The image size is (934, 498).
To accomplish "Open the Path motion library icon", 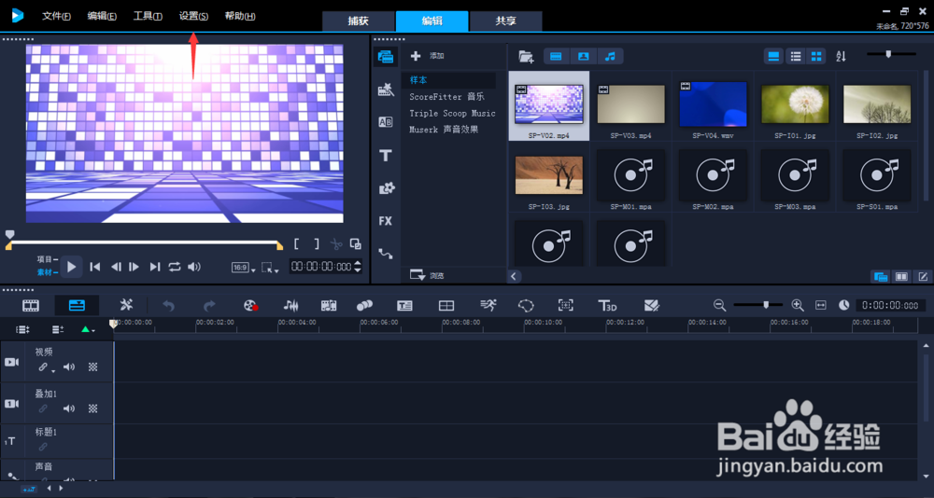I will click(x=386, y=254).
